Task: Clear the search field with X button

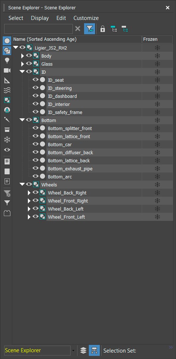Action: [78, 29]
